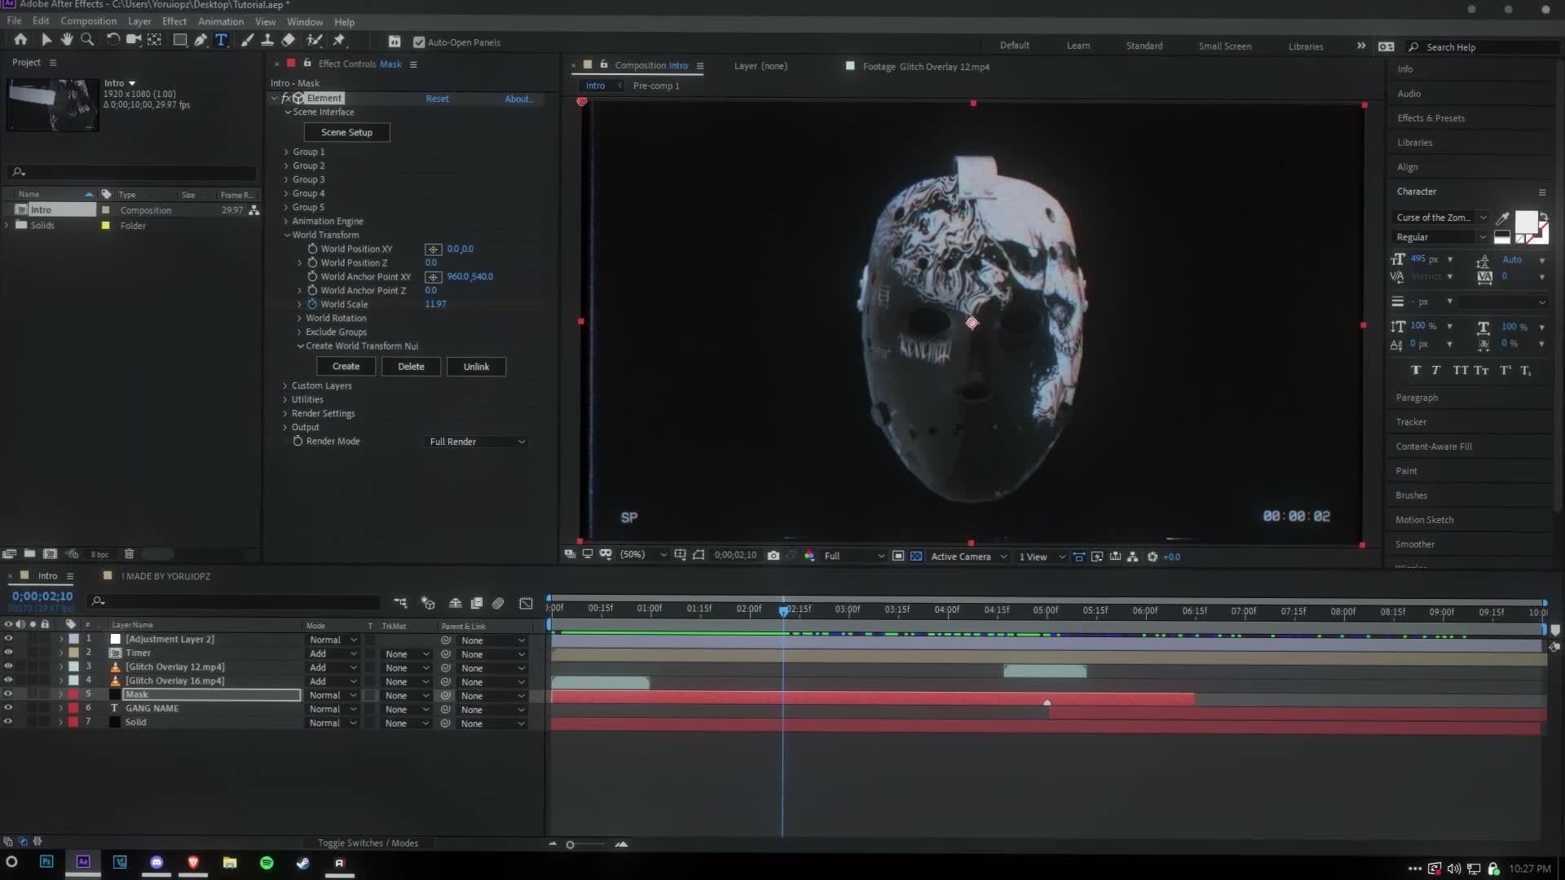Expand Group 1 in Scene Interface
The width and height of the screenshot is (1565, 880).
285,152
